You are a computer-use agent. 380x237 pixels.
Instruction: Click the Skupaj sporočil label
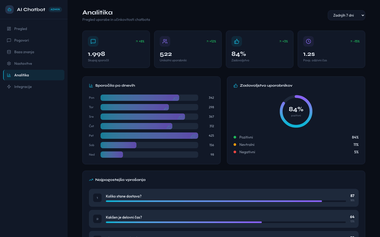point(98,60)
